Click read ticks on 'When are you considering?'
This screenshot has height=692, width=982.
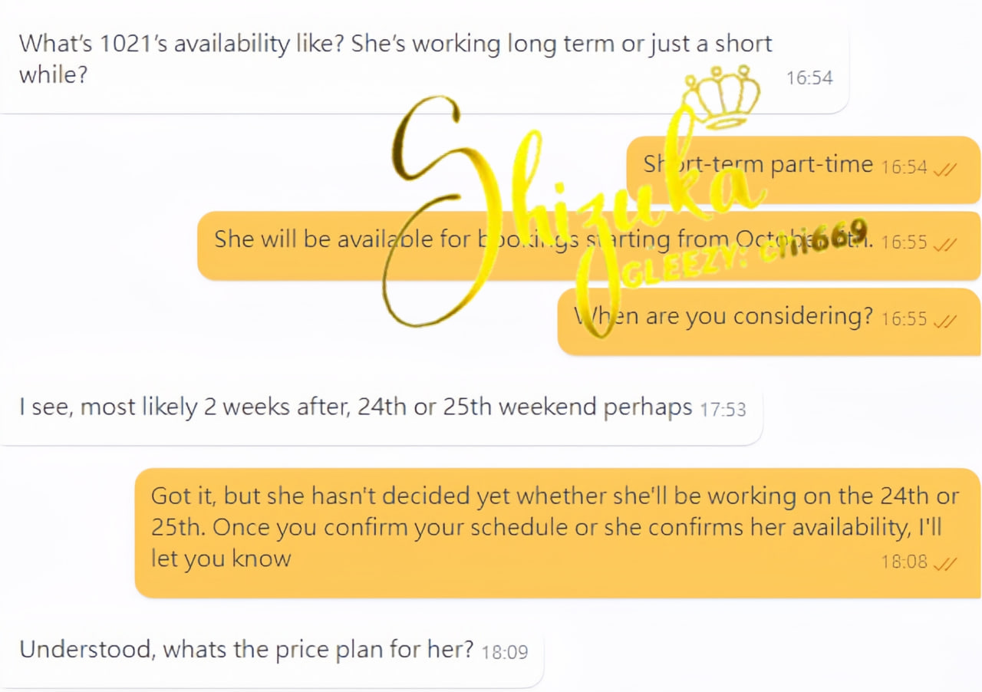[x=944, y=319]
